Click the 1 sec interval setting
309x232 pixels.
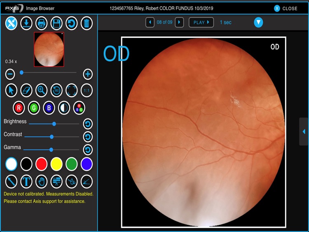tap(226, 22)
